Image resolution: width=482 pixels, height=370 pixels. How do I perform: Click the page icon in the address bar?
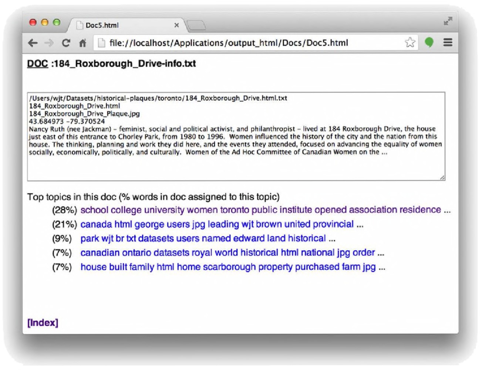point(101,43)
